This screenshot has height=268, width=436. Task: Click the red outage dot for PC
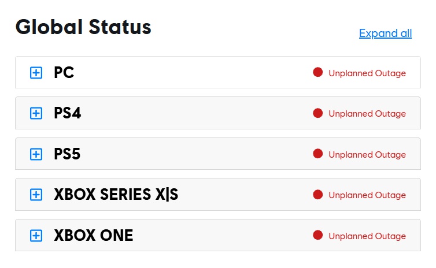click(x=317, y=72)
